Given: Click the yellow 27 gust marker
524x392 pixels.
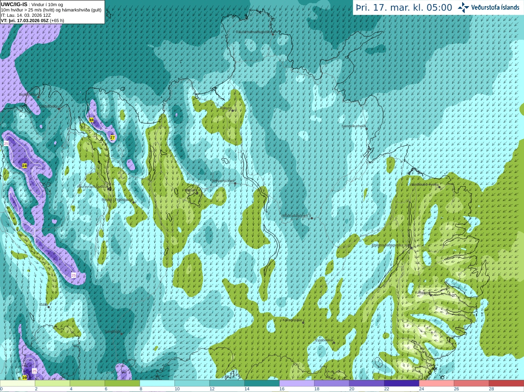Looking at the screenshot, I should click(x=113, y=137).
